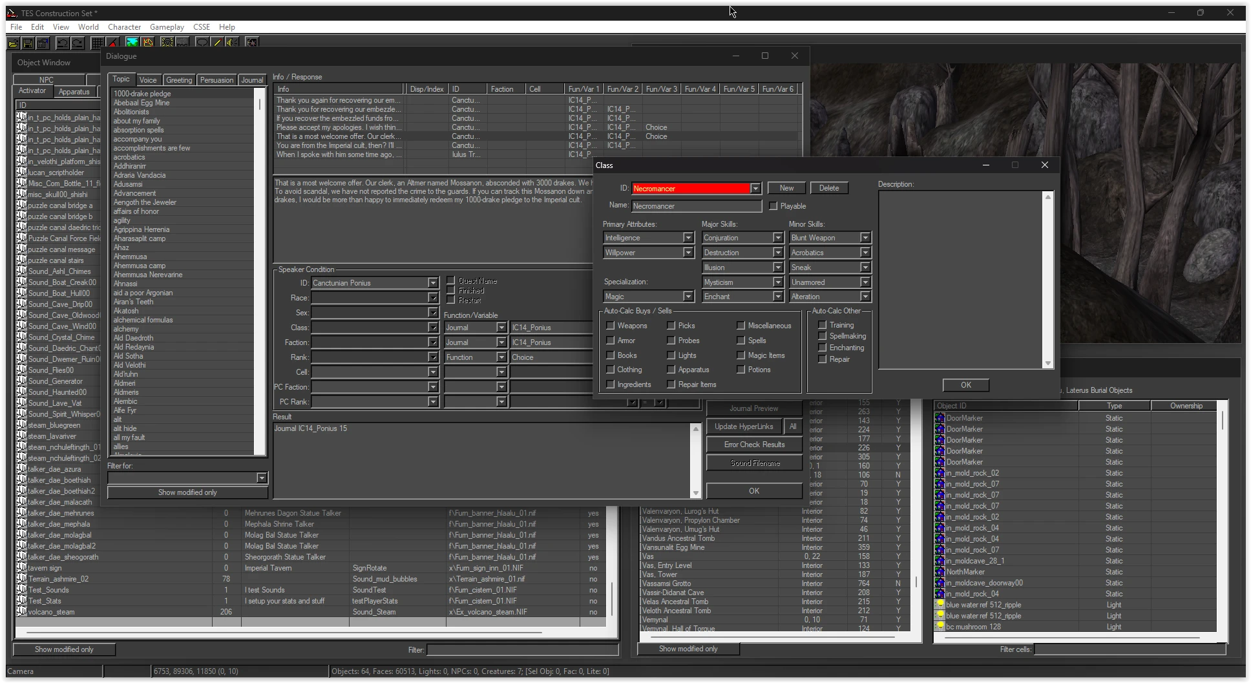Click the class Description text area
Viewport: 1251px width, 683px height.
pos(961,280)
